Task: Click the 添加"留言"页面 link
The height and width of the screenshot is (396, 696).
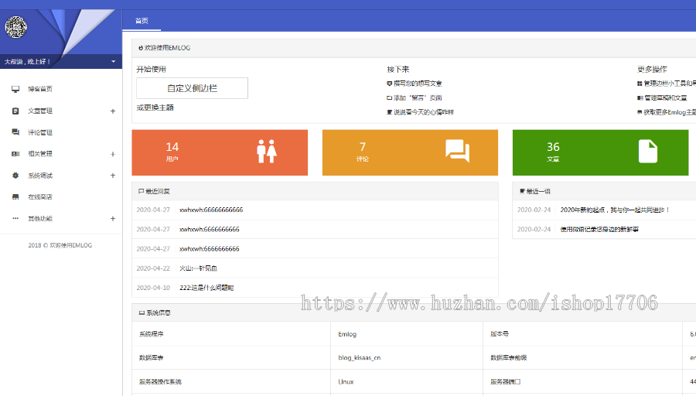Action: pos(418,97)
